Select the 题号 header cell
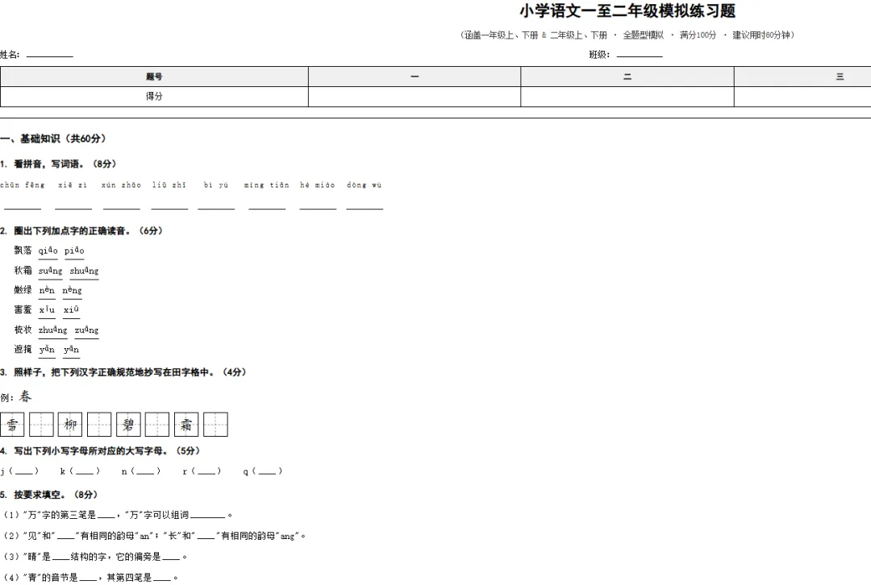The width and height of the screenshot is (871, 585). point(154,77)
